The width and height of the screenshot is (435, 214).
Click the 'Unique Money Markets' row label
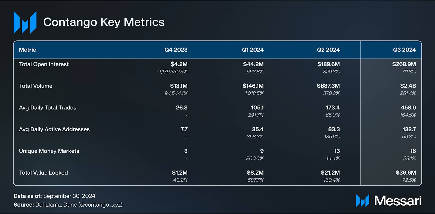click(x=49, y=151)
